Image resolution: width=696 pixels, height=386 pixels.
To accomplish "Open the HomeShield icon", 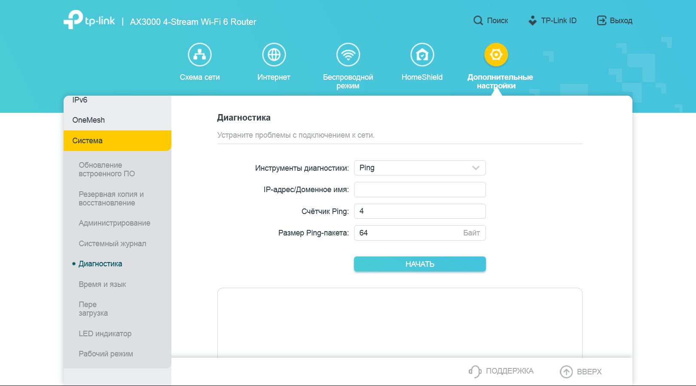I will click(422, 55).
